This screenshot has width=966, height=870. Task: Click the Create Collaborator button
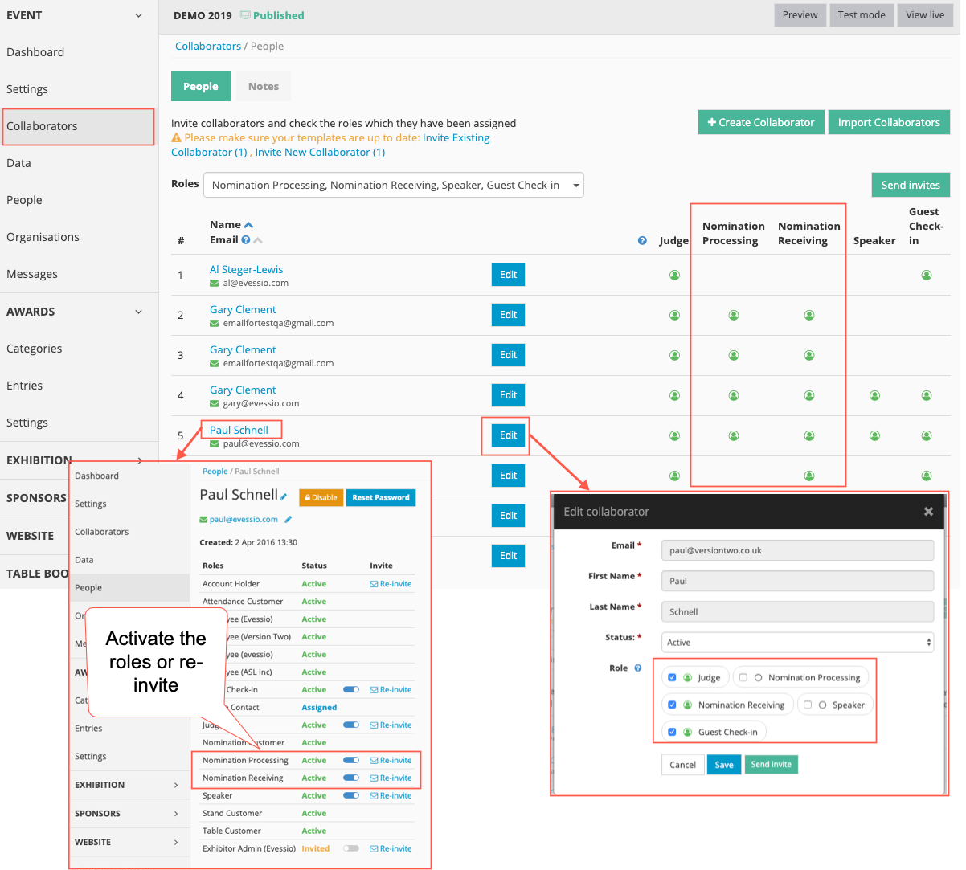[x=760, y=122]
